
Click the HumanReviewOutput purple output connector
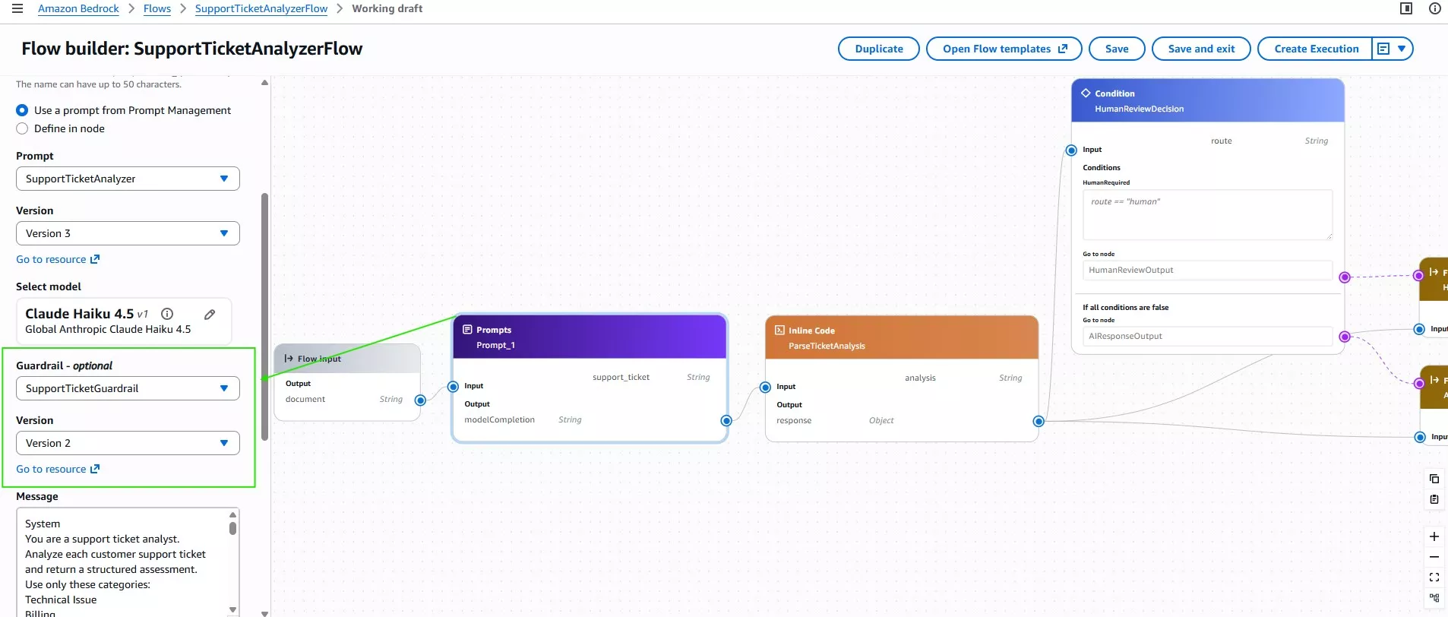(1345, 277)
